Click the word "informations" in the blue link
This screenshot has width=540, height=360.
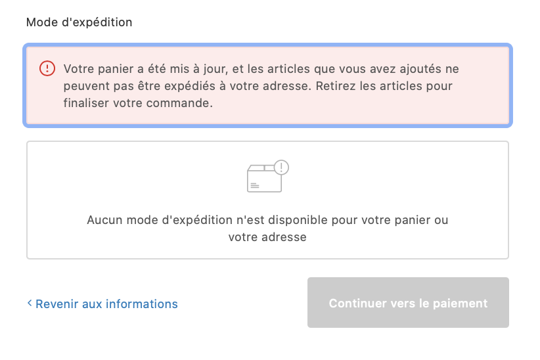point(141,304)
